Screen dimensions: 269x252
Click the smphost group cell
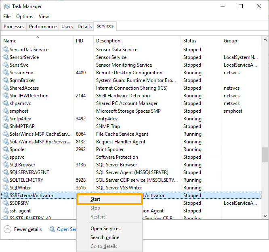(233, 111)
